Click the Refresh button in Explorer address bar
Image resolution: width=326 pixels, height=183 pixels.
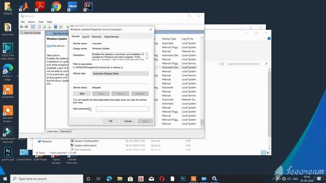[223, 64]
